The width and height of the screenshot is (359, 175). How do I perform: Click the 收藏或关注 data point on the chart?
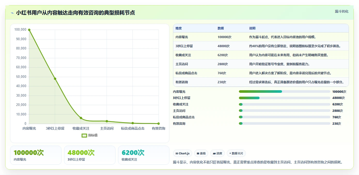[81, 118]
